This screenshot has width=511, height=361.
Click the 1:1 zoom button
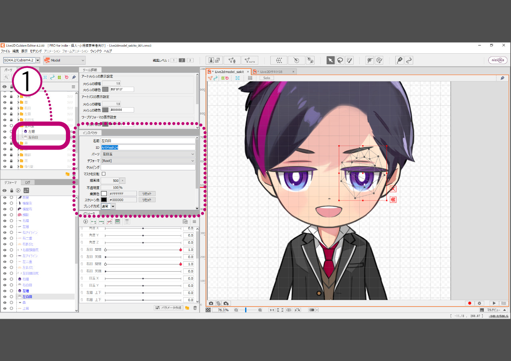[x=271, y=310]
